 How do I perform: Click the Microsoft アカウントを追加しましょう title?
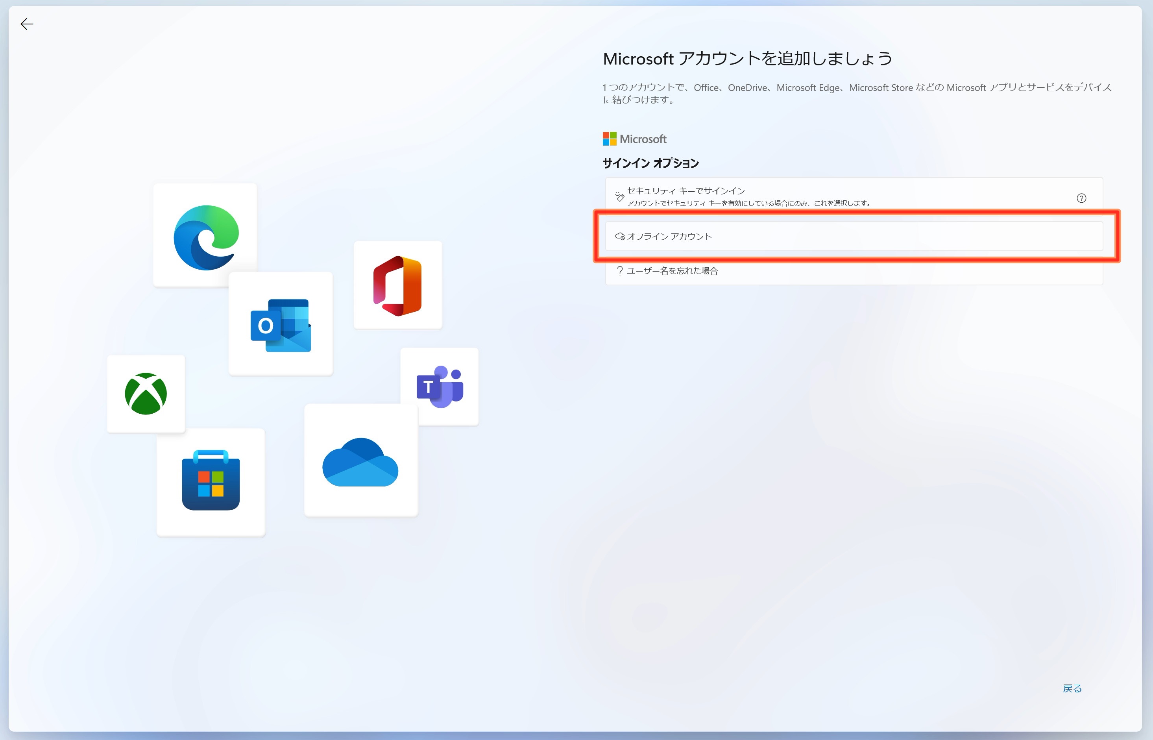click(748, 59)
